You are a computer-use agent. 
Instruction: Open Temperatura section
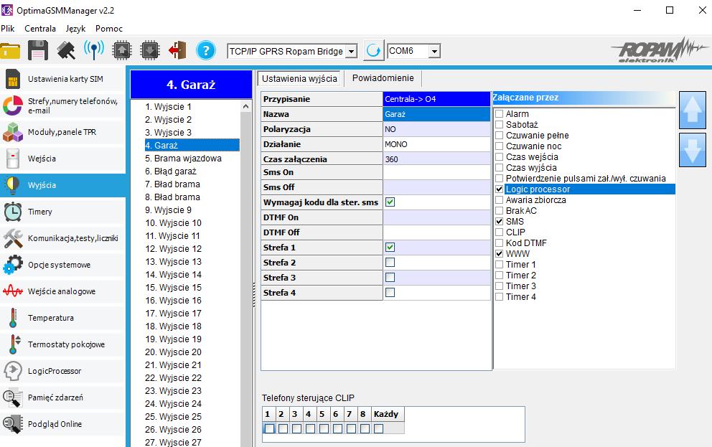[x=62, y=318]
